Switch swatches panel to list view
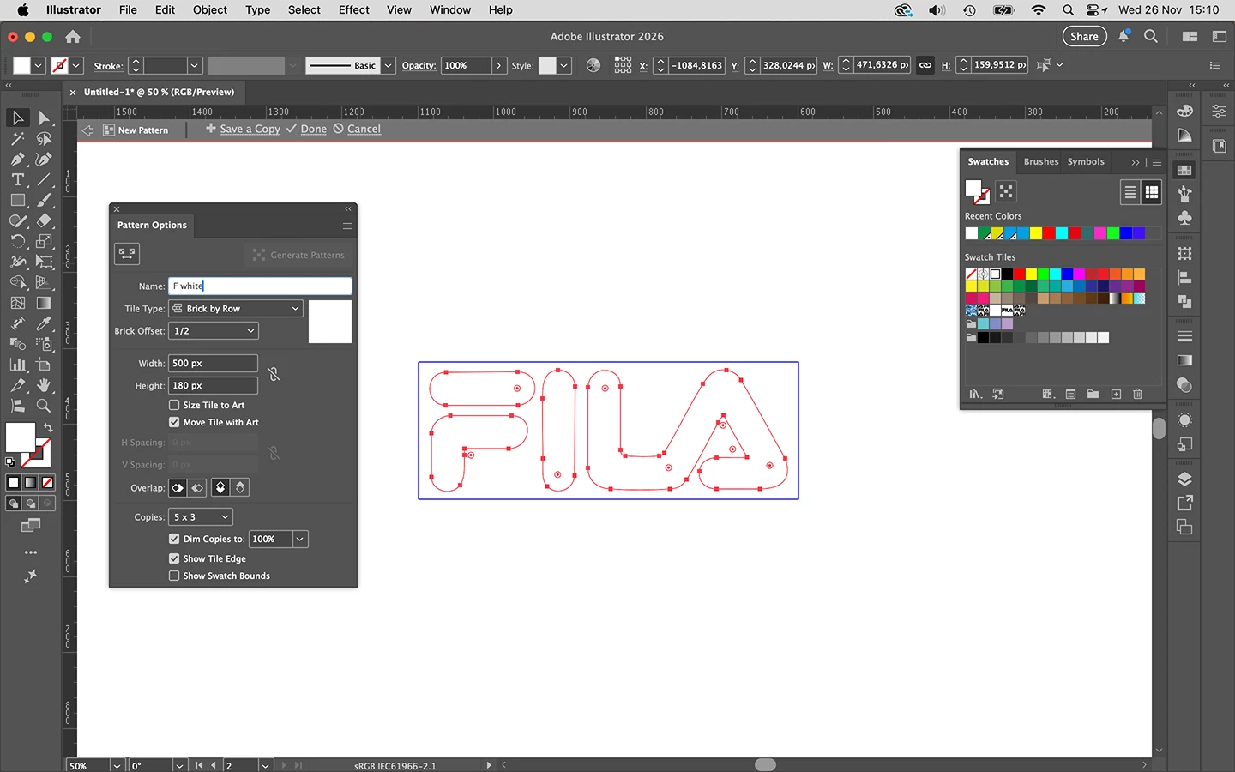1235x772 pixels. [x=1130, y=192]
